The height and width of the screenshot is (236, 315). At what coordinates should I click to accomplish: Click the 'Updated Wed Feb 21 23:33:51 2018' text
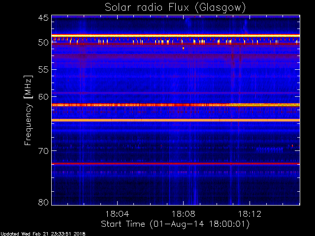click(43, 234)
